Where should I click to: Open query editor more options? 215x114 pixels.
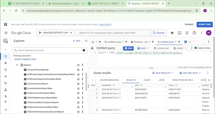(x=192, y=48)
